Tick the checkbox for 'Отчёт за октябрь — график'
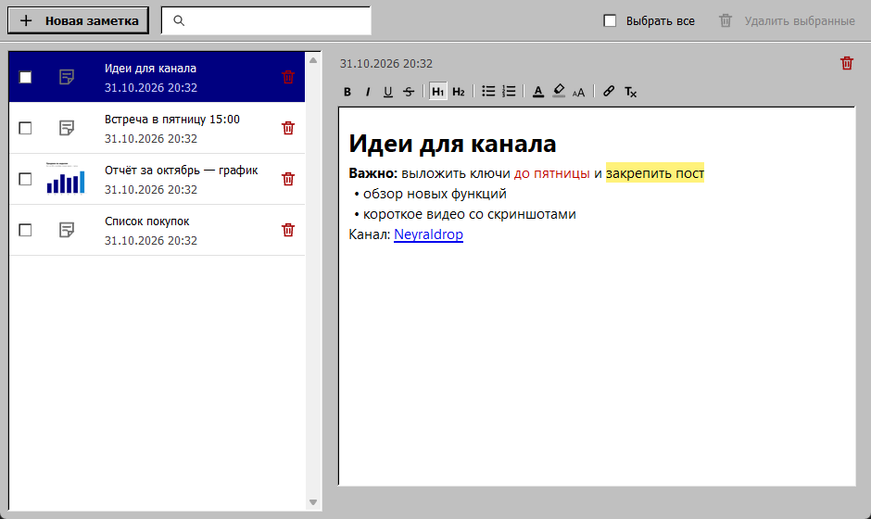 (x=25, y=179)
